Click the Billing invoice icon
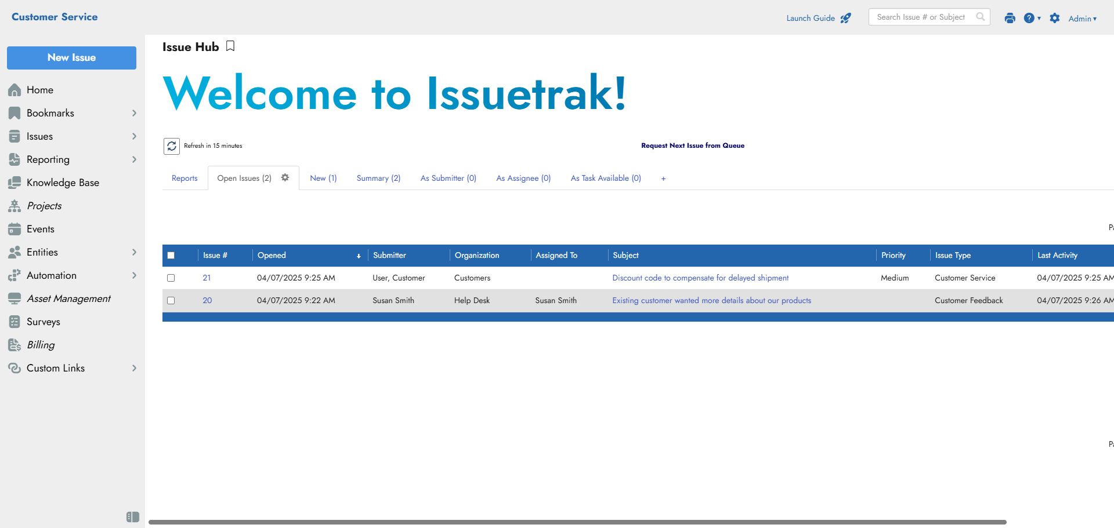Screen dimensions: 1114x528 click(x=15, y=345)
